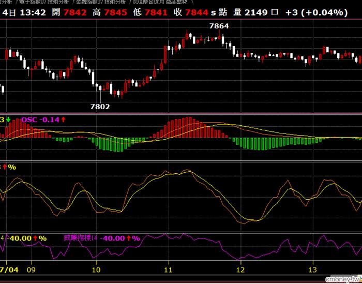Screen dimensions: 362x284
Task: Click the close price 7844
Action: coord(197,12)
